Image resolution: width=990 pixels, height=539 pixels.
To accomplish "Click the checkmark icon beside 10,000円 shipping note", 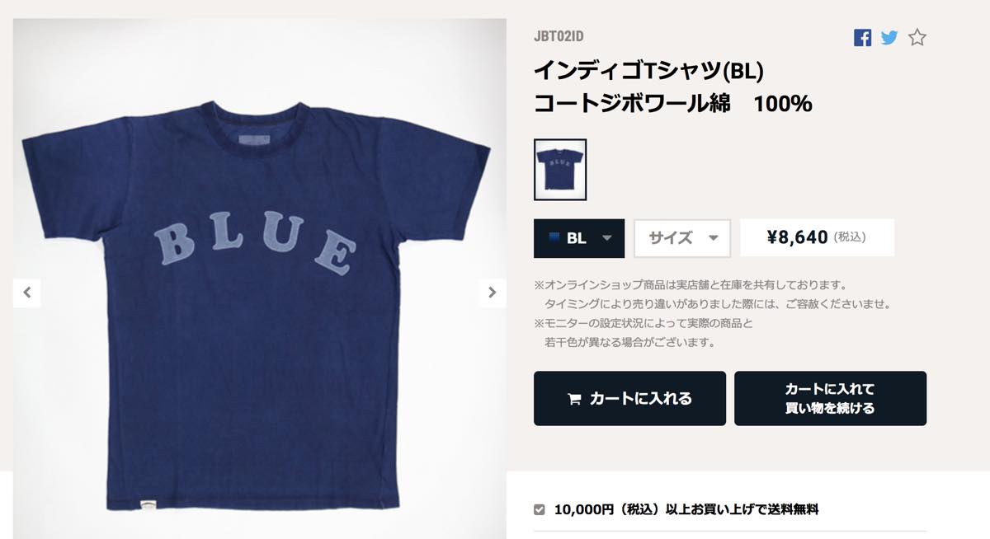I will pos(540,509).
